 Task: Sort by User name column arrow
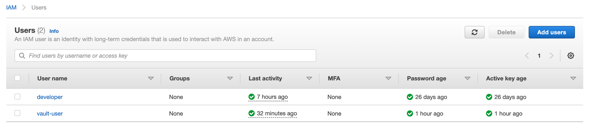click(x=151, y=78)
